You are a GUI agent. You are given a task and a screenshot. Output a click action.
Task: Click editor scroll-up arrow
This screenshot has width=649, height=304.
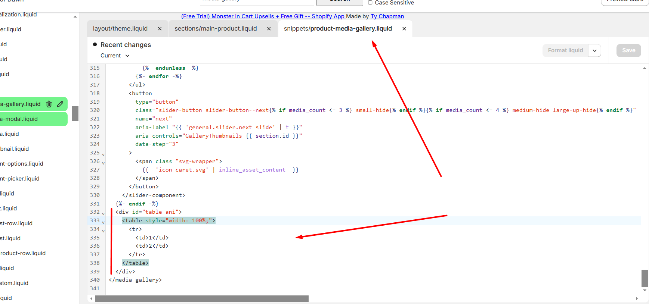[645, 68]
